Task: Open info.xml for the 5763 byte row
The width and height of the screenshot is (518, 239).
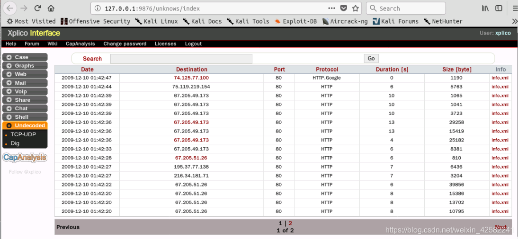Action: [500, 87]
